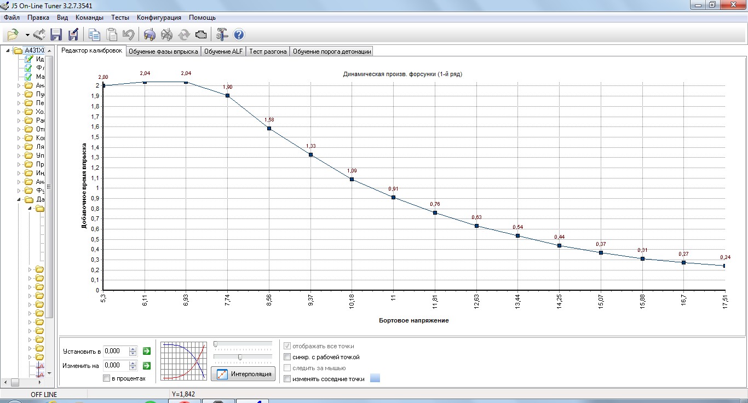Screen dimensions: 748x403
Task: Apply 'Установить в' value with green arrow
Action: point(146,351)
